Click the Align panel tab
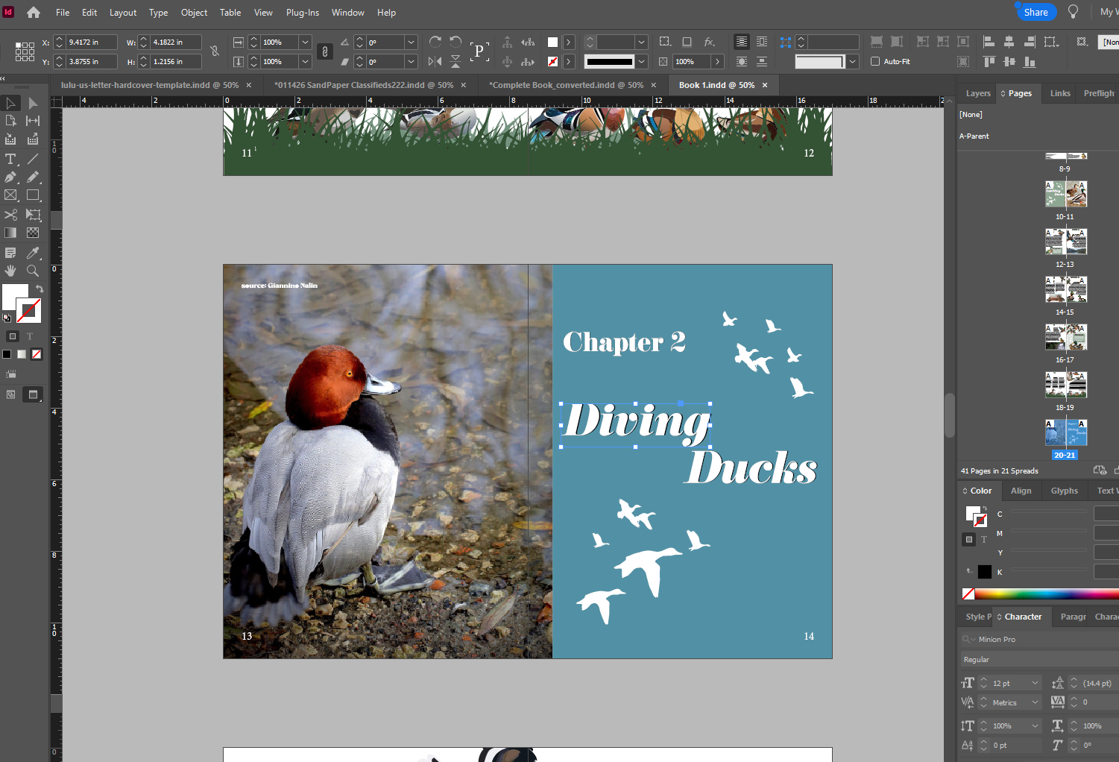1119x762 pixels. (x=1021, y=491)
